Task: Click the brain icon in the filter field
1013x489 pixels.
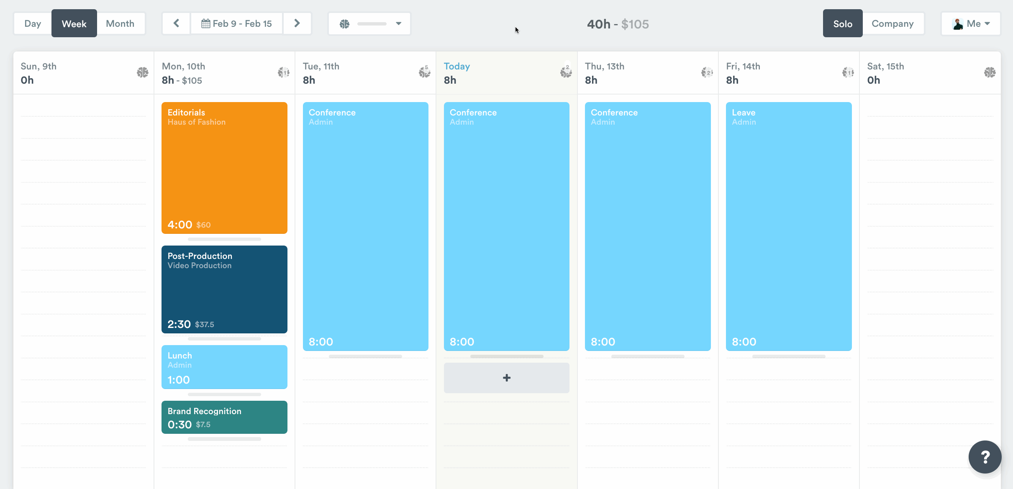Action: coord(344,23)
